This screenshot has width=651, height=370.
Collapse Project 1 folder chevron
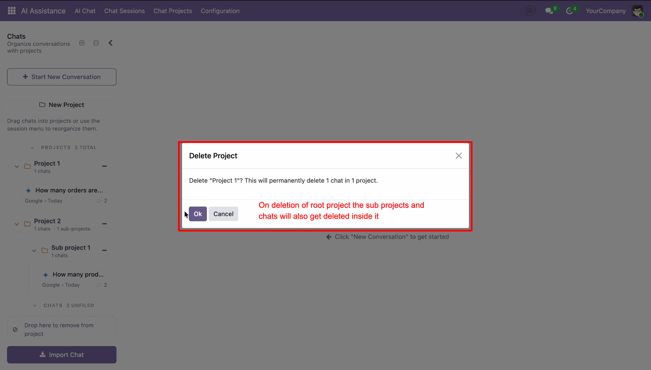17,167
